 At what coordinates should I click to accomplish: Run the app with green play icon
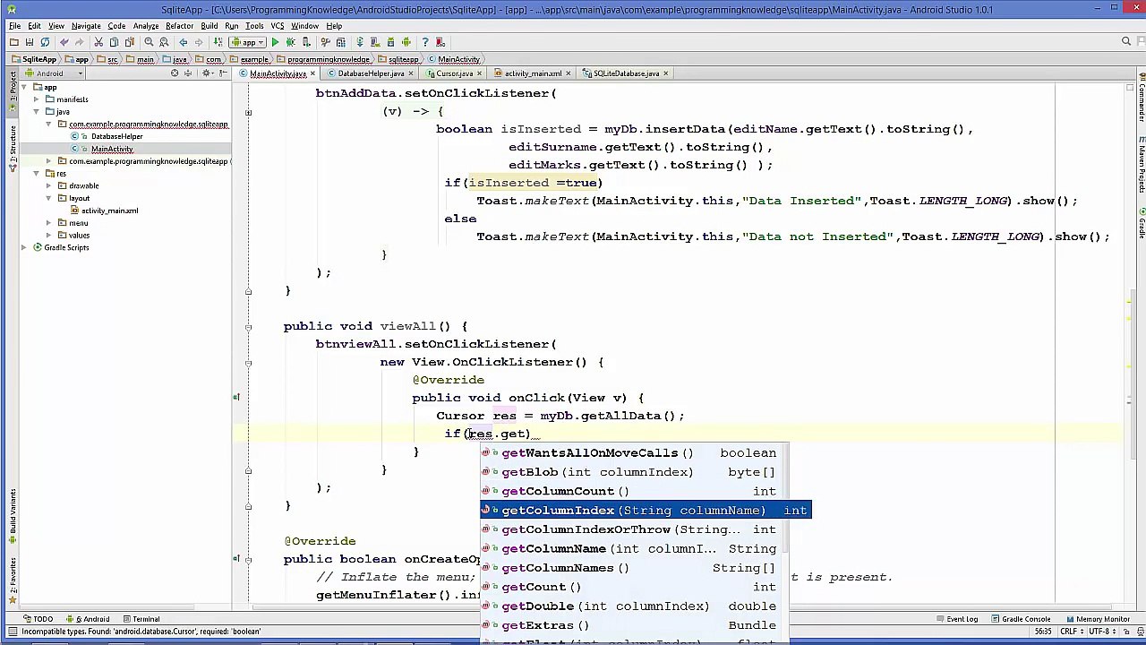coord(275,42)
